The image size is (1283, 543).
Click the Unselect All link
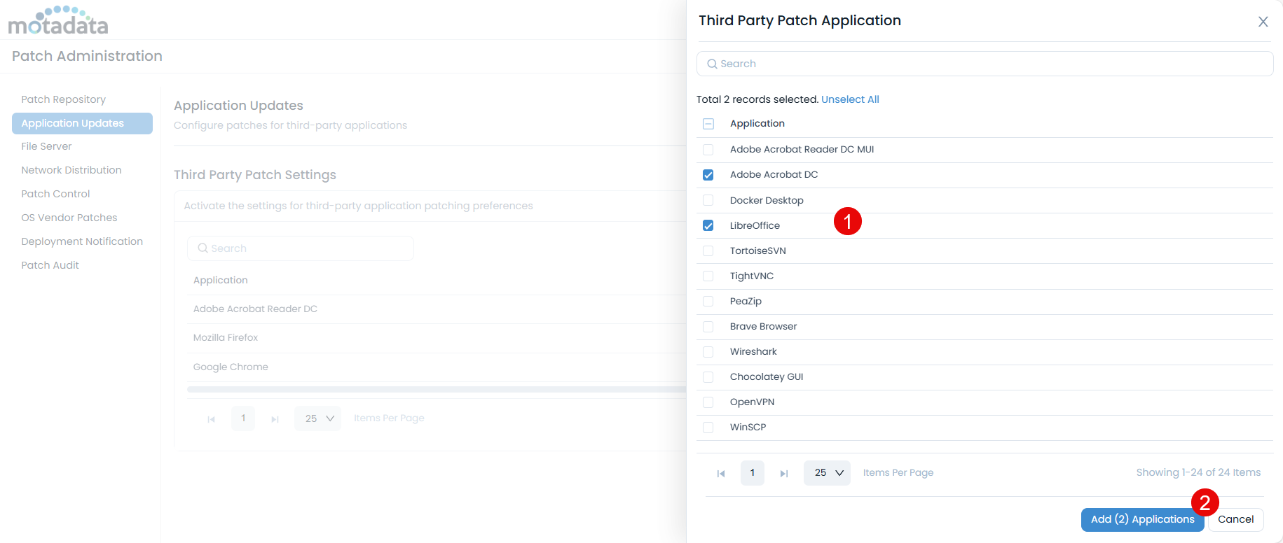point(850,99)
